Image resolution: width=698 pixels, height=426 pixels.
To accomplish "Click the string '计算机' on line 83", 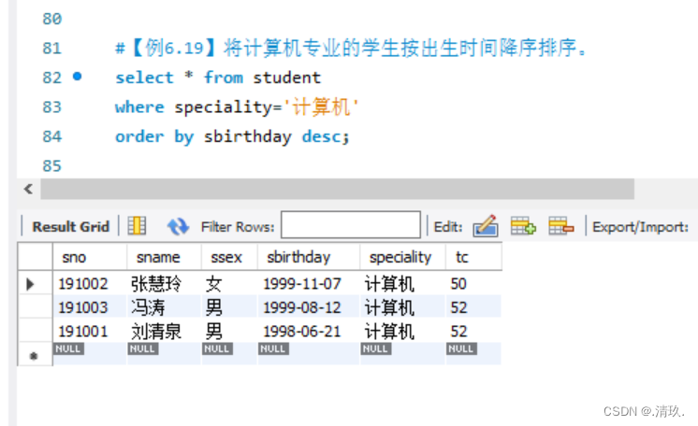I will point(322,107).
